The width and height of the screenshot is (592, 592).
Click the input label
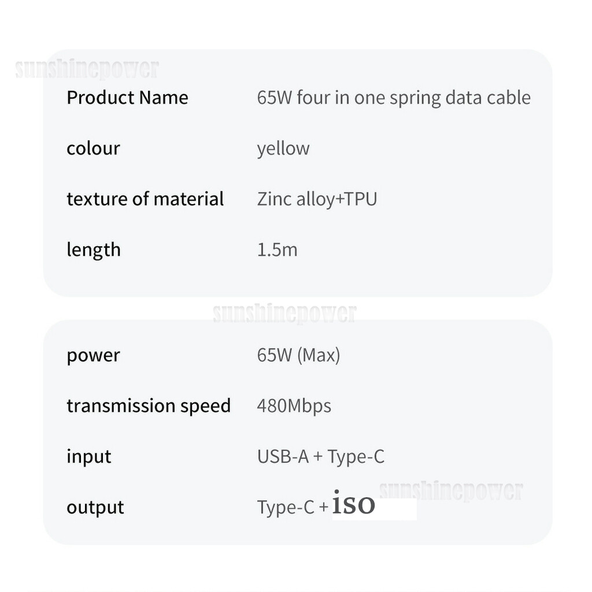pyautogui.click(x=88, y=457)
